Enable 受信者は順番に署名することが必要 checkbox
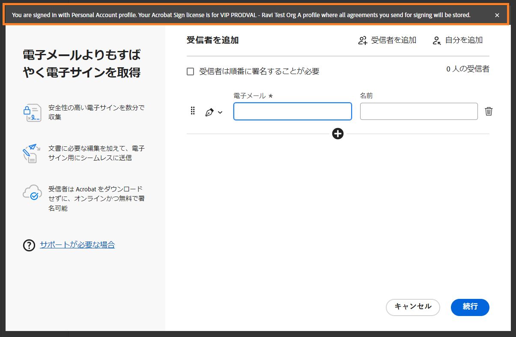Image resolution: width=516 pixels, height=337 pixels. coord(190,71)
